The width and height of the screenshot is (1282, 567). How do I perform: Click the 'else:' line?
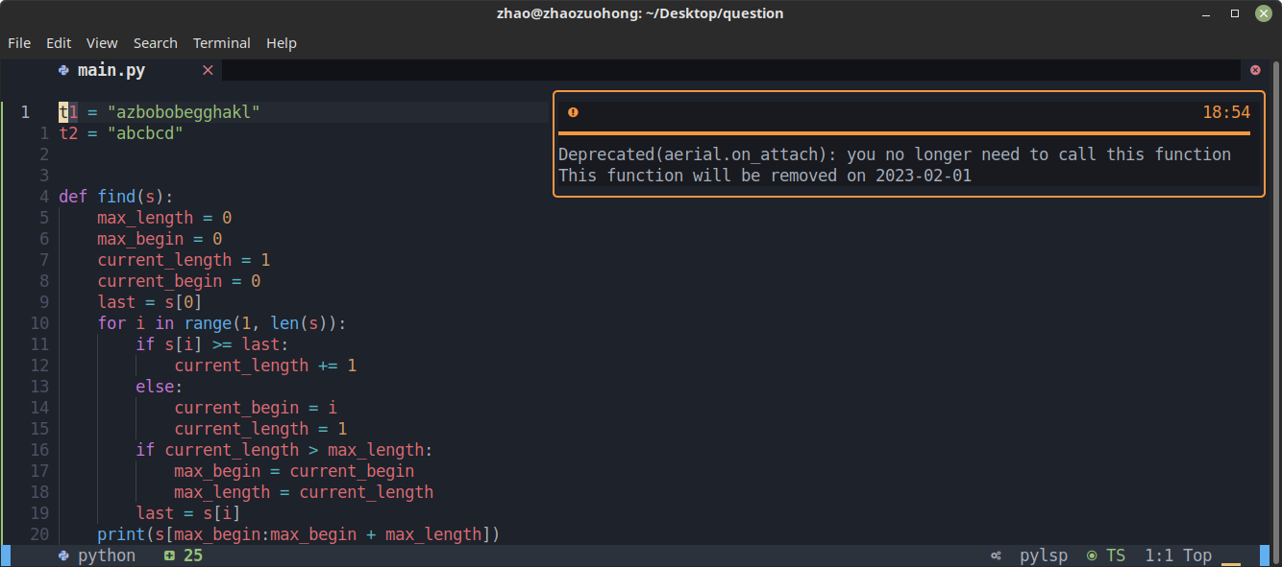160,387
